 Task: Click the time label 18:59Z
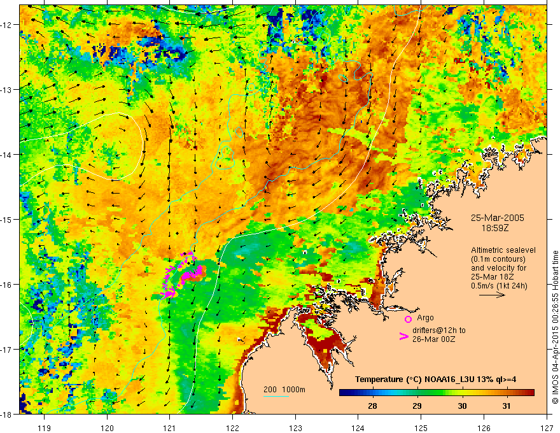[x=494, y=228]
